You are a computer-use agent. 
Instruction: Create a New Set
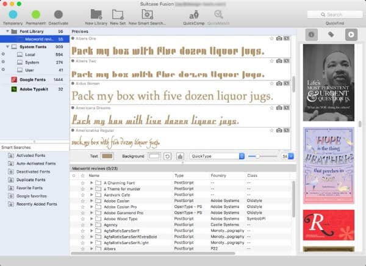point(118,14)
